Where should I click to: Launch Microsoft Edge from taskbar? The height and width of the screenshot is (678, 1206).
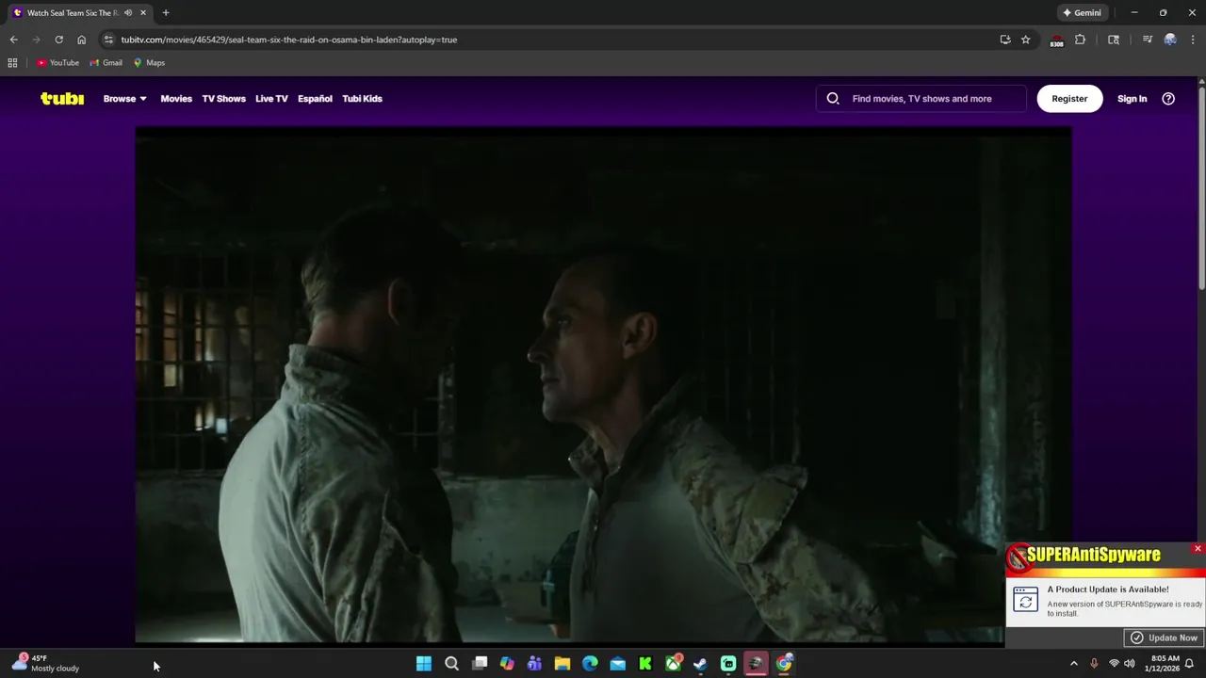click(x=590, y=664)
